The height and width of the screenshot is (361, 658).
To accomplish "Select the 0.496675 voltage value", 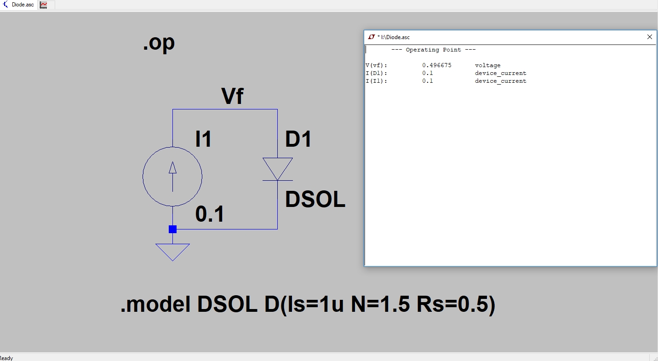I will point(437,65).
